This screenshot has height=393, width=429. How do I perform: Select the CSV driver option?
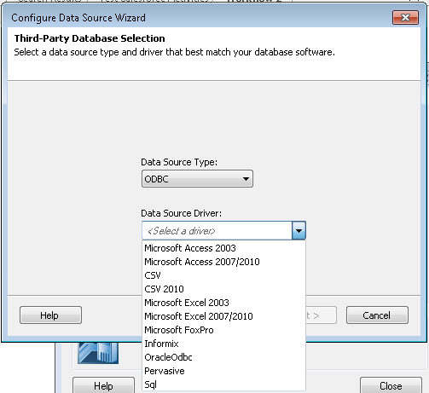click(223, 275)
